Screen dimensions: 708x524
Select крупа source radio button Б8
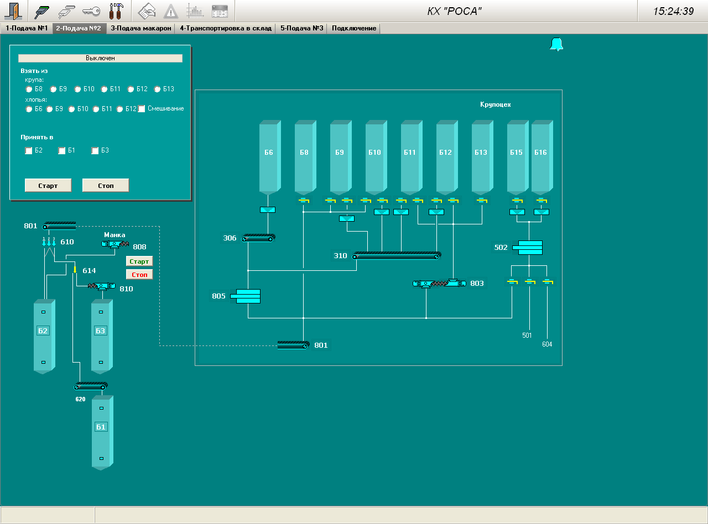coord(29,89)
